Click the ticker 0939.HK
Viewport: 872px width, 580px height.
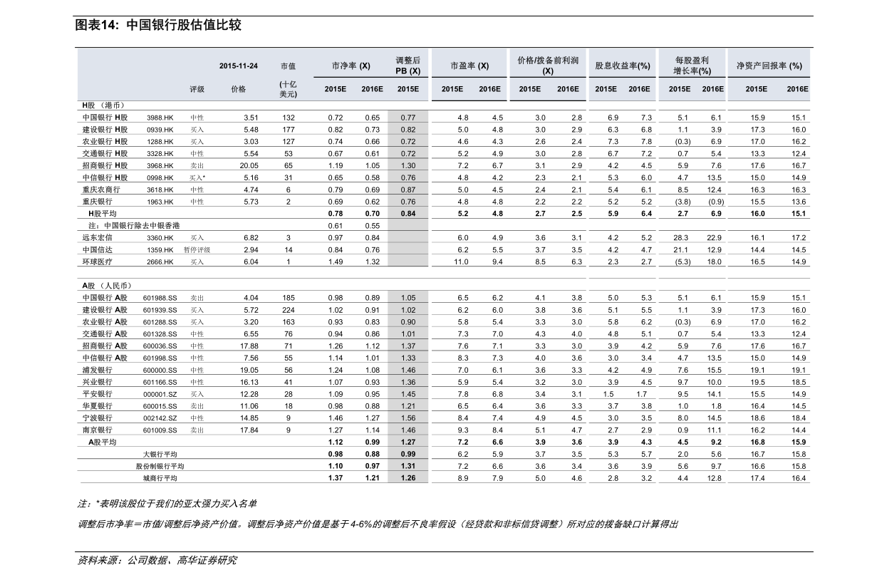160,130
